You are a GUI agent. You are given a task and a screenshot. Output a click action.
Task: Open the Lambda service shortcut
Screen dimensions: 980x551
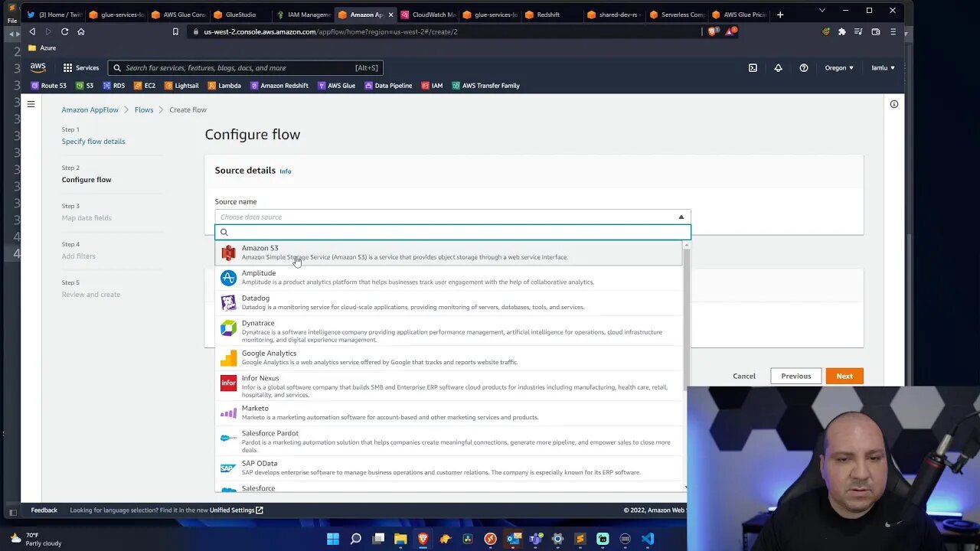pos(224,86)
